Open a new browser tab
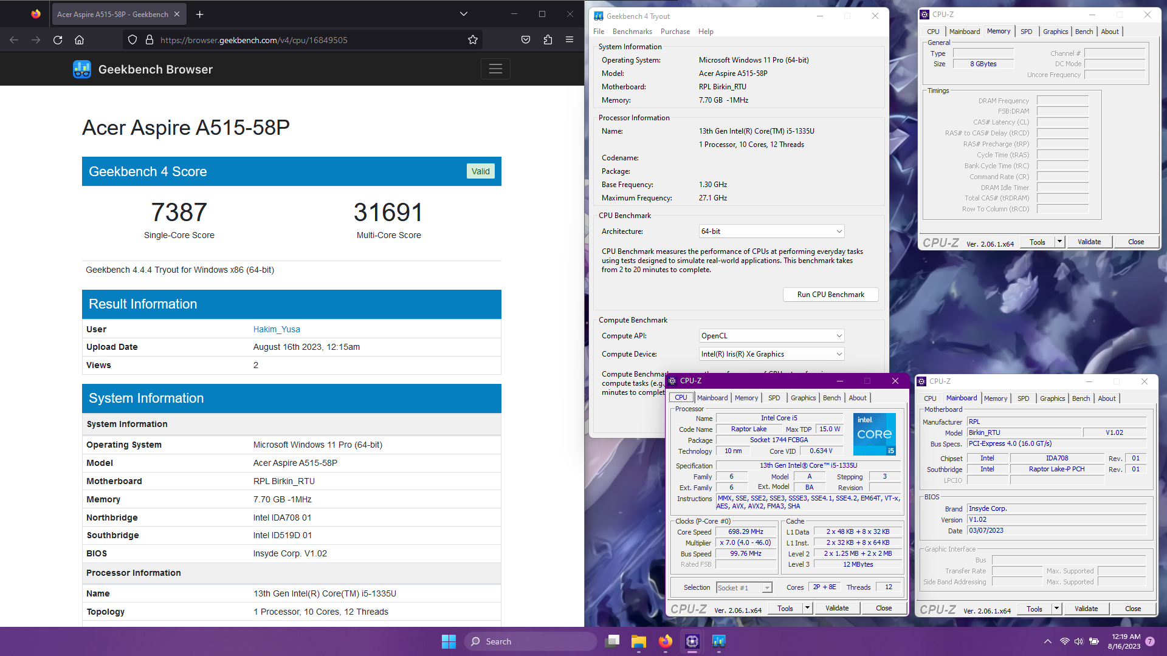This screenshot has width=1167, height=656. coord(200,14)
